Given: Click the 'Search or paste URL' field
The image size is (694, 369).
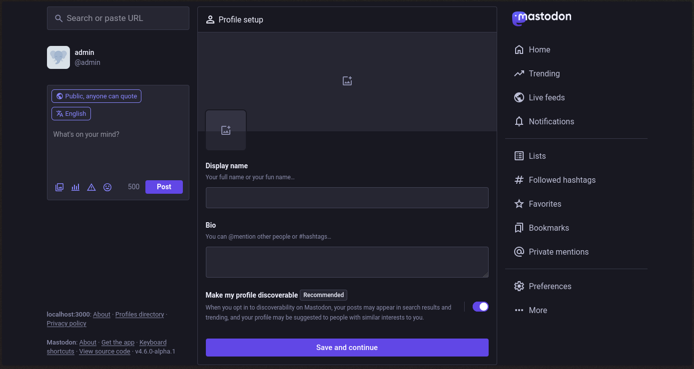Looking at the screenshot, I should [x=118, y=18].
